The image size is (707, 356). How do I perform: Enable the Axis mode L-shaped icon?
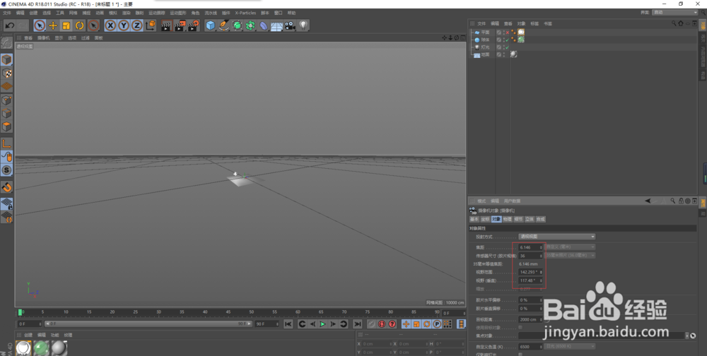click(x=6, y=144)
